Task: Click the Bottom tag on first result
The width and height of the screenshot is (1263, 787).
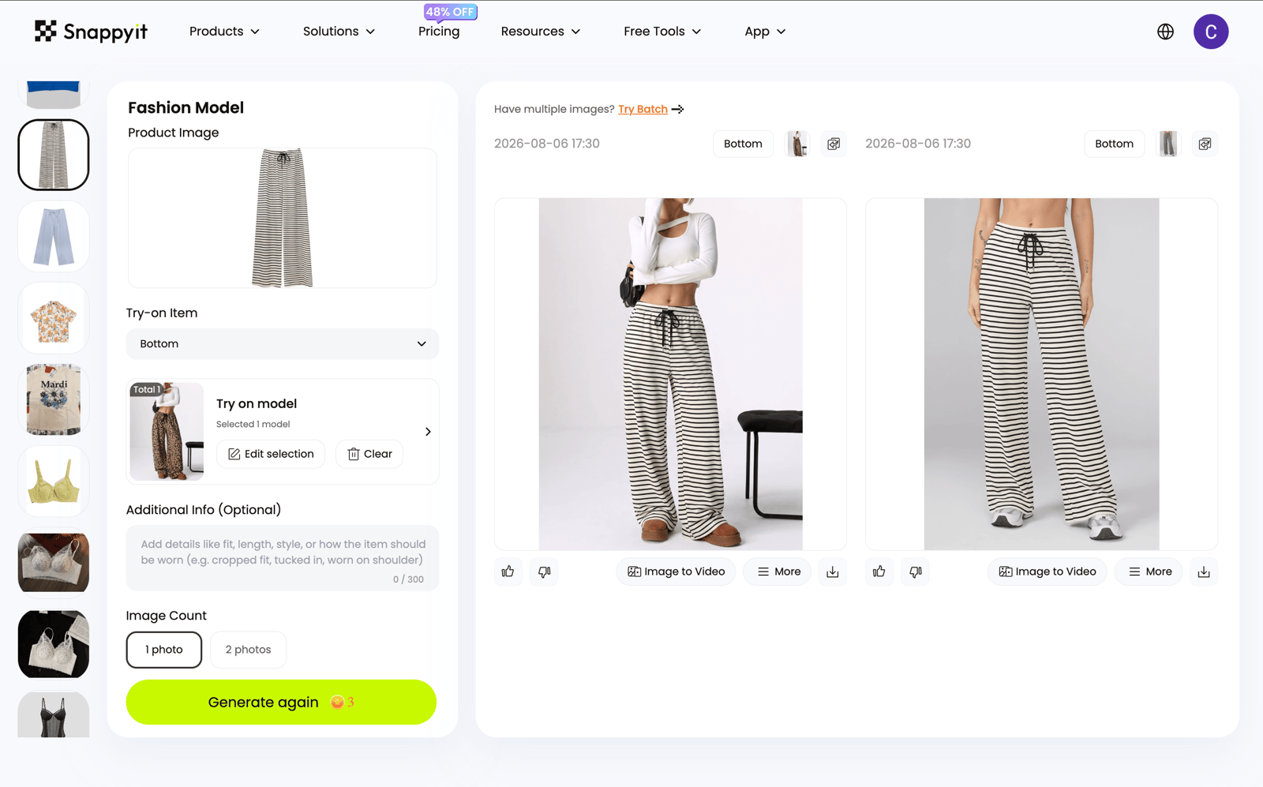Action: pyautogui.click(x=743, y=144)
